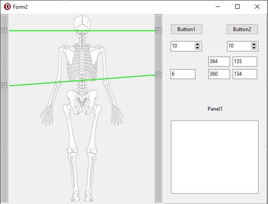Click the Button1 button

tap(186, 29)
